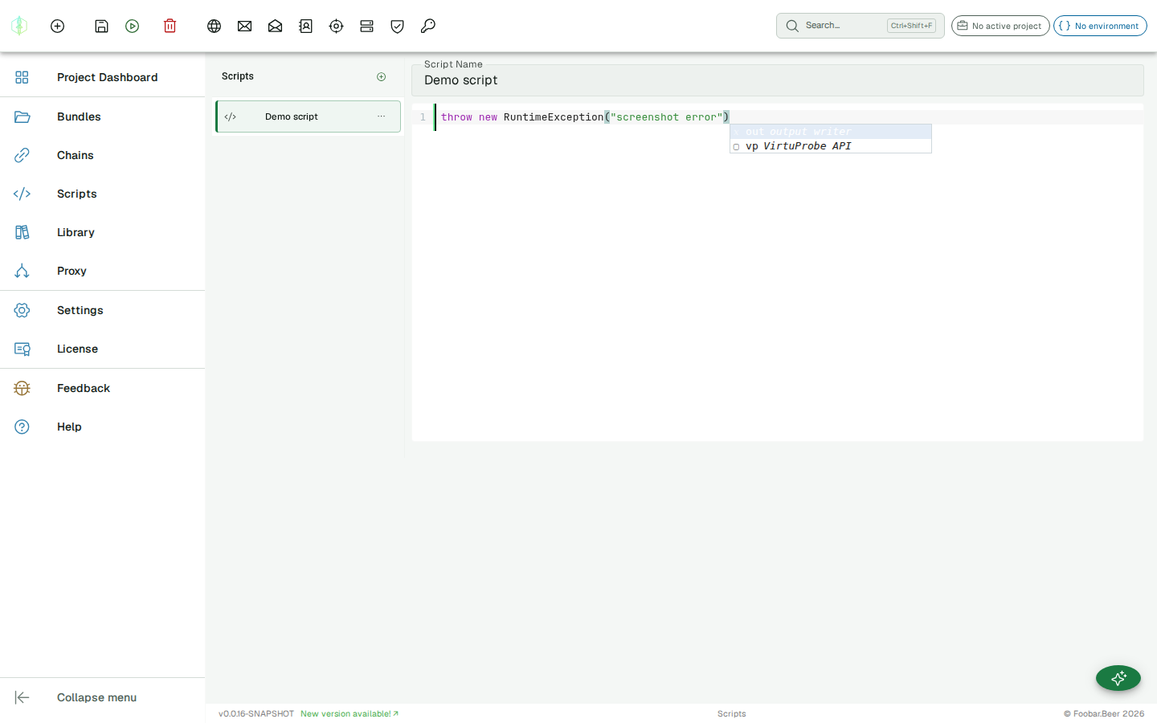The image size is (1157, 723).
Task: Click the Bundles folder icon
Action: 22,116
